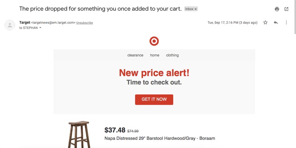Image resolution: width=296 pixels, height=148 pixels.
Task: Reply using the arrow icon
Action: point(276,23)
